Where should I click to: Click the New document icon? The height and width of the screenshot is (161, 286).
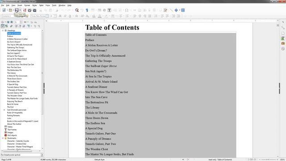[4, 10]
